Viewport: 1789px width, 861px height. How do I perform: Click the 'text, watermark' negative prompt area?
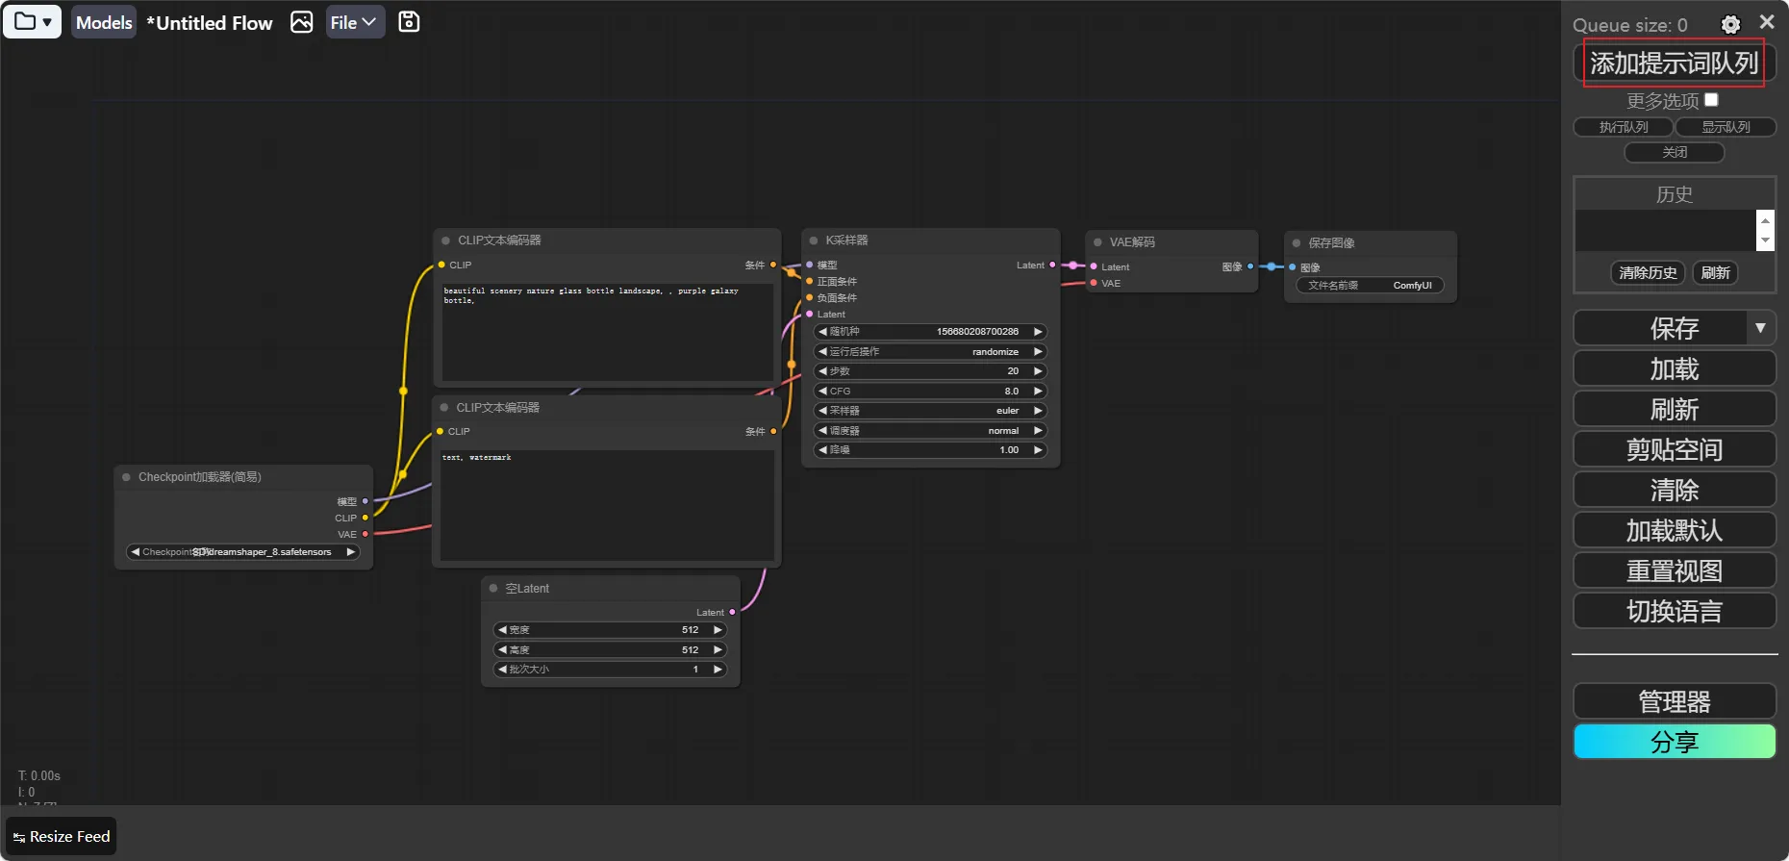point(607,505)
